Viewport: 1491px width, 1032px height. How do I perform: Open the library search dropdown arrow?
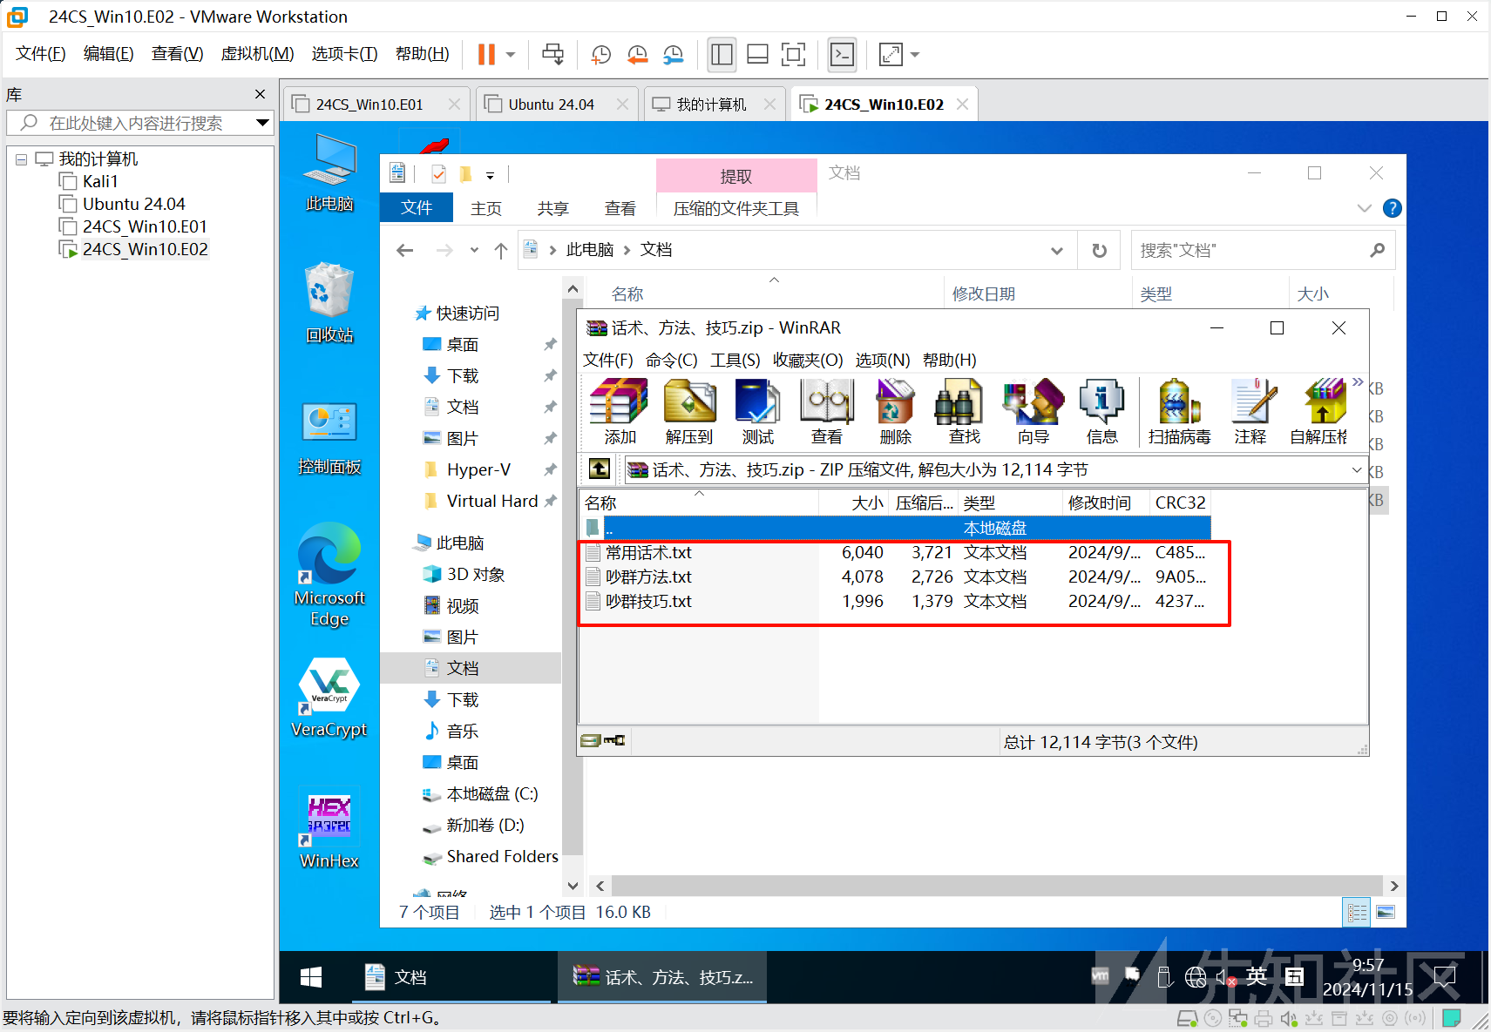pyautogui.click(x=262, y=123)
